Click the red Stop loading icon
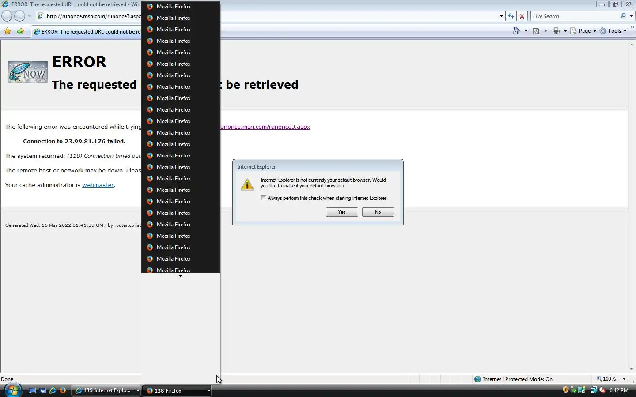 point(522,16)
